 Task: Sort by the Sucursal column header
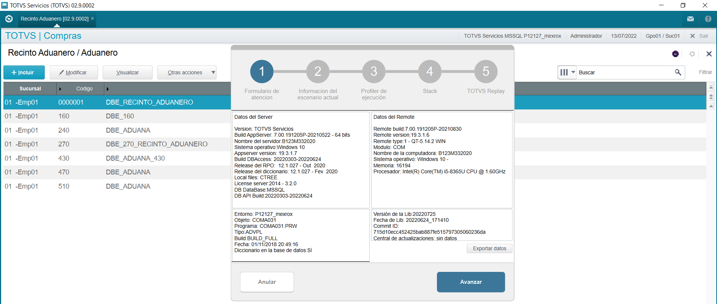(30, 89)
